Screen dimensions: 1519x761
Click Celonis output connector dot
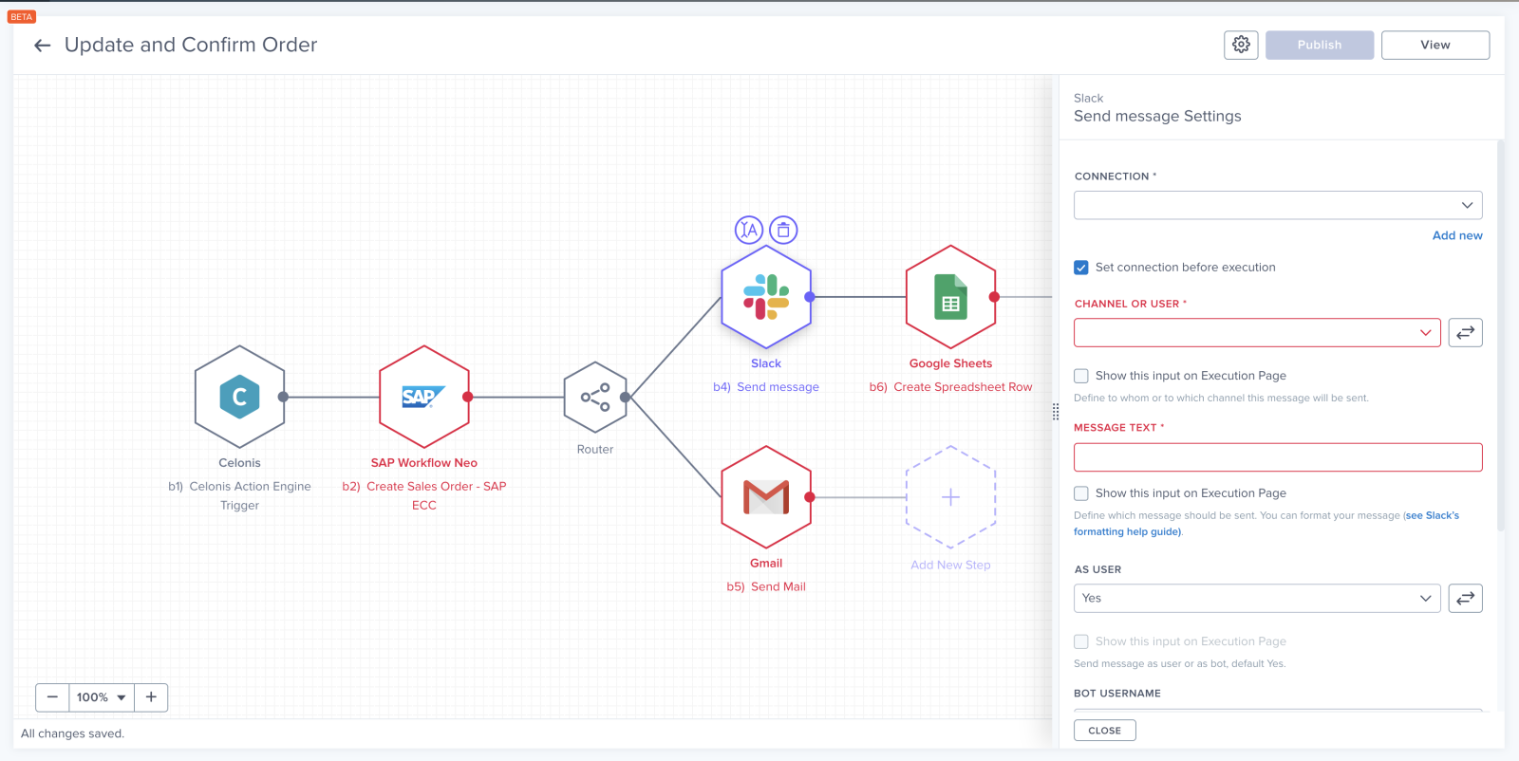click(283, 397)
